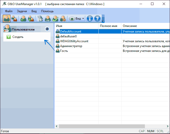Sort by the Описание column header
170x134 pixels.
[146, 26]
